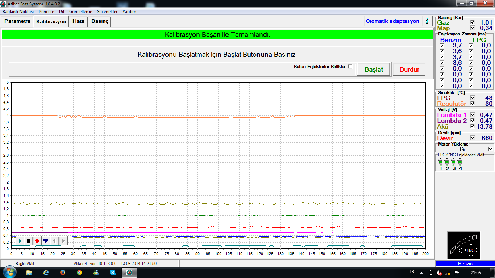The width and height of the screenshot is (495, 278).
Task: Click the Motor Yükleme 1% progress bar
Action: [462, 149]
